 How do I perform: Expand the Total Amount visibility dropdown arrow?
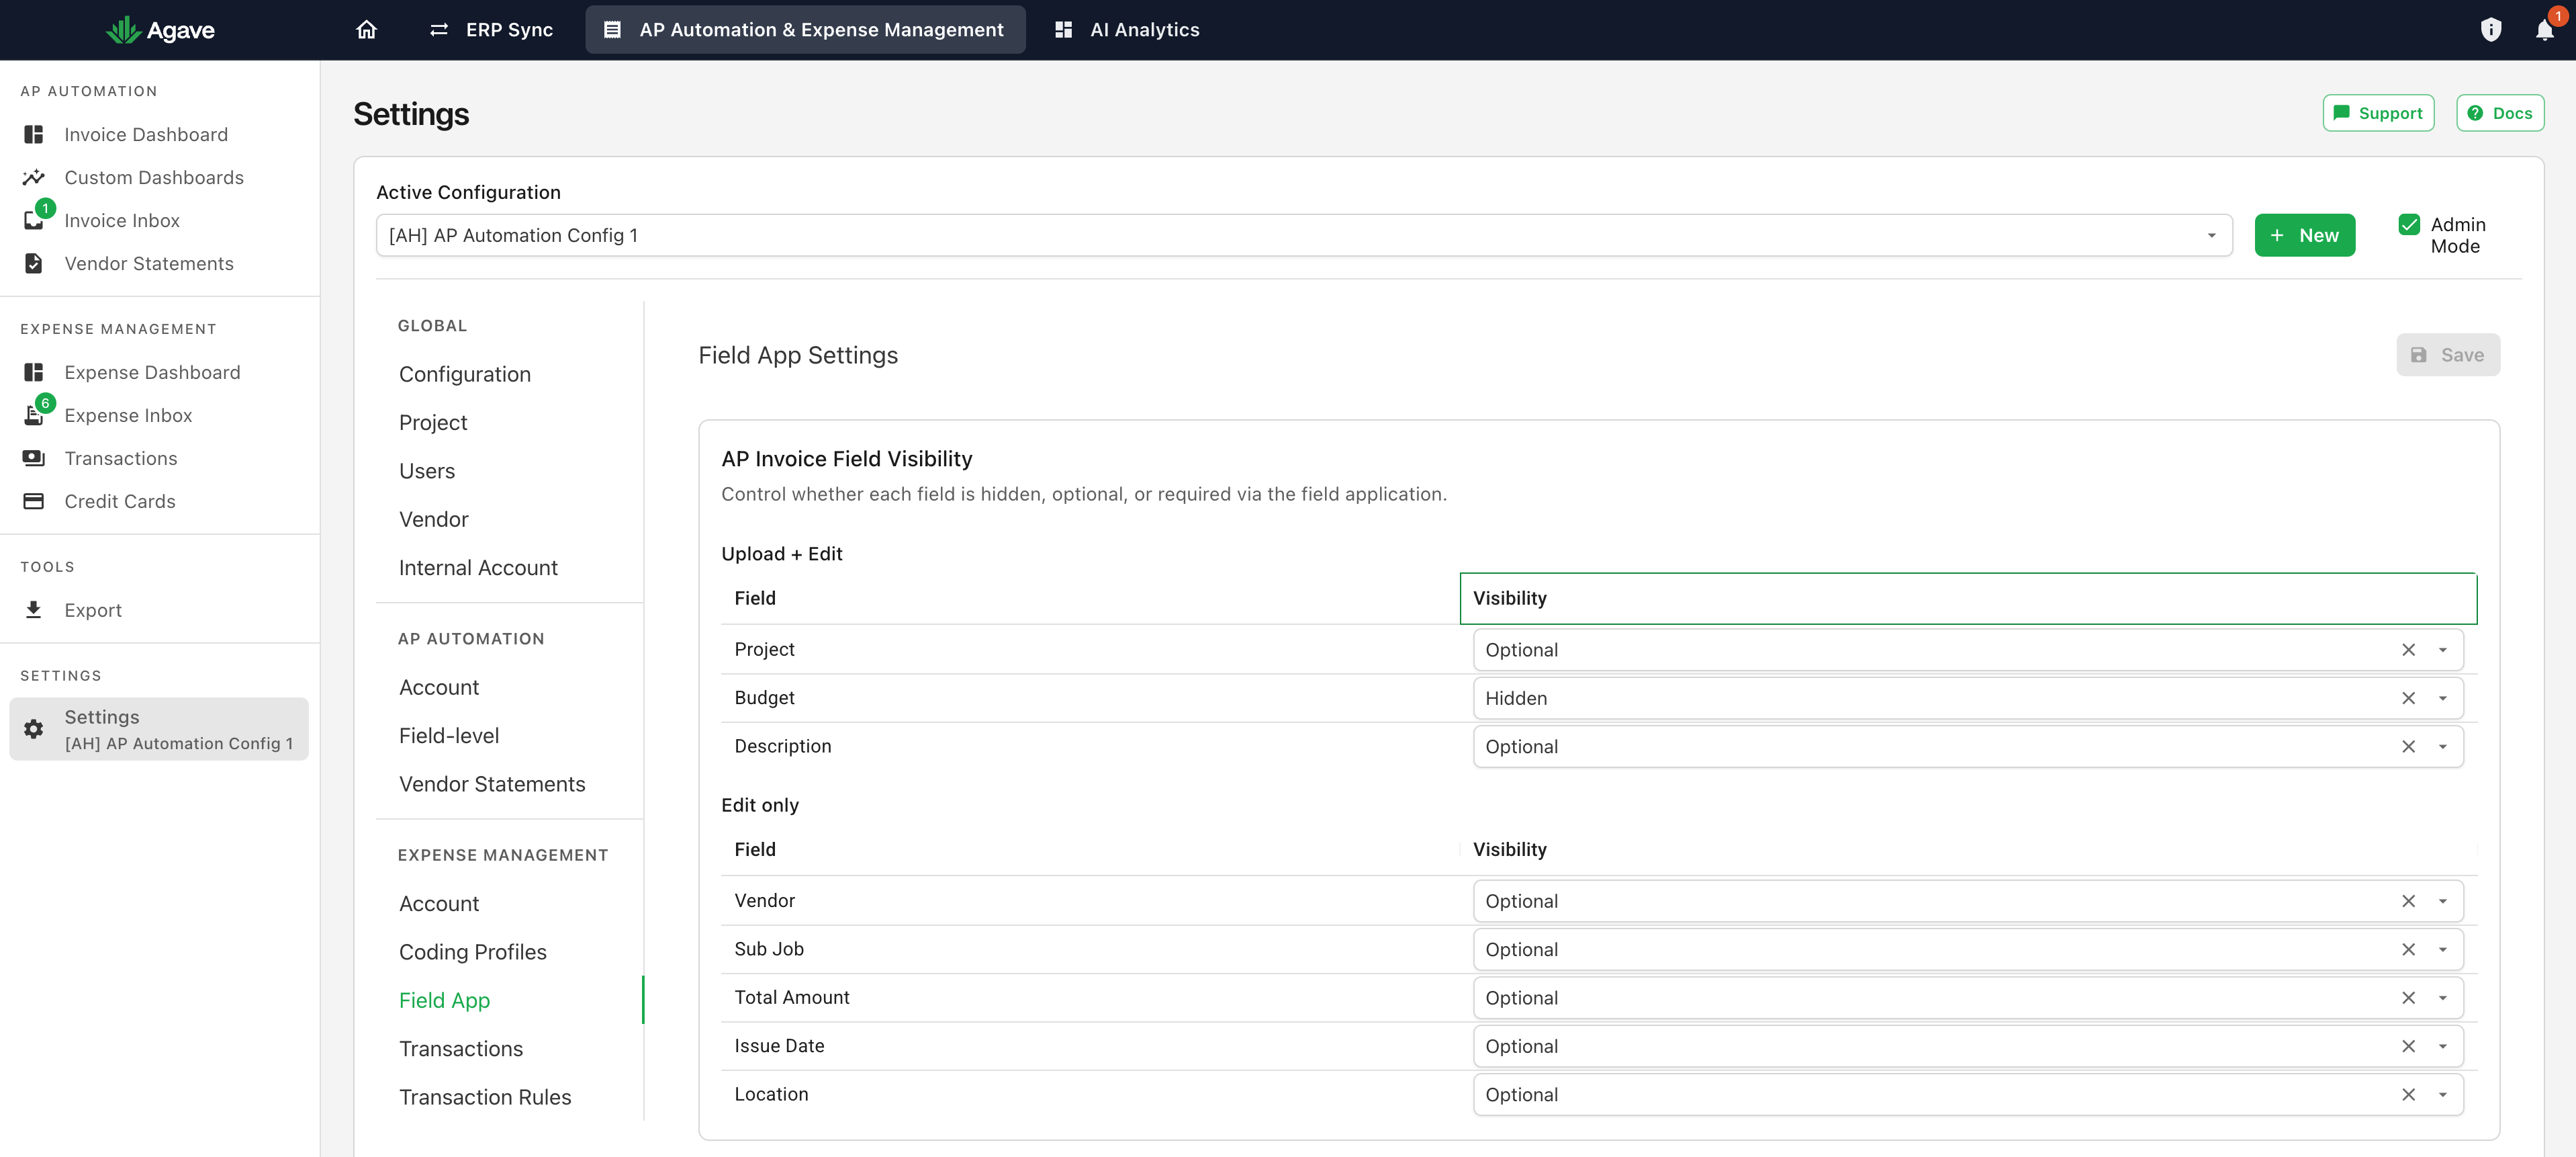click(x=2442, y=998)
